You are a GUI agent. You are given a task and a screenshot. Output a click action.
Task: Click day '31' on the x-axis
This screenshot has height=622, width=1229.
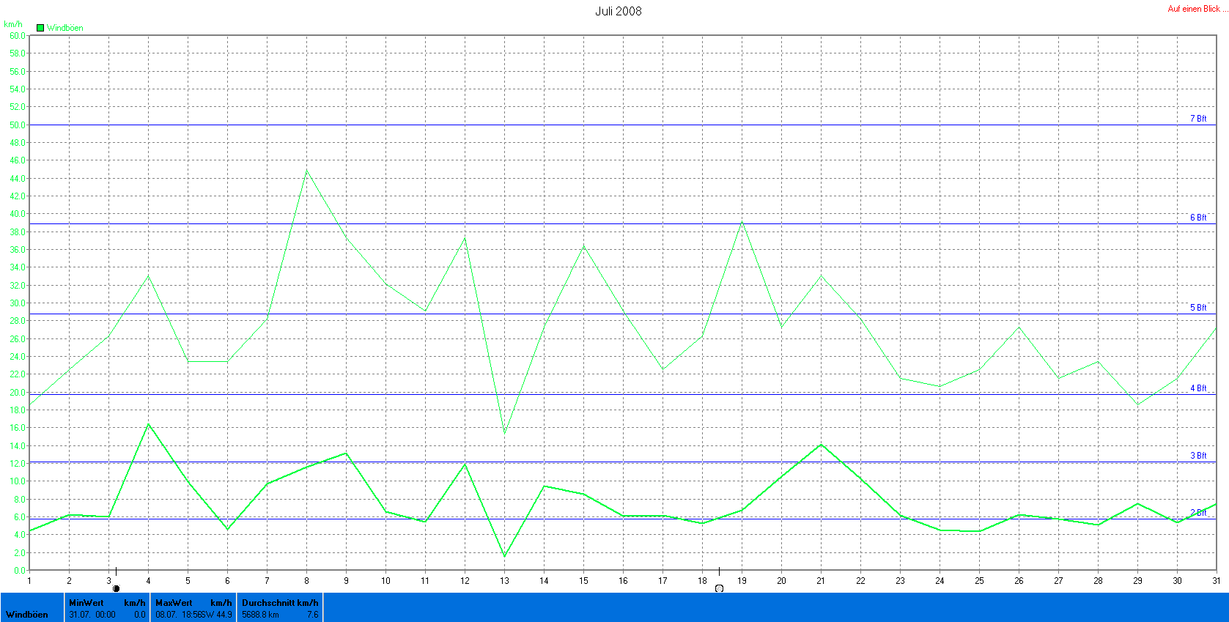click(x=1216, y=581)
